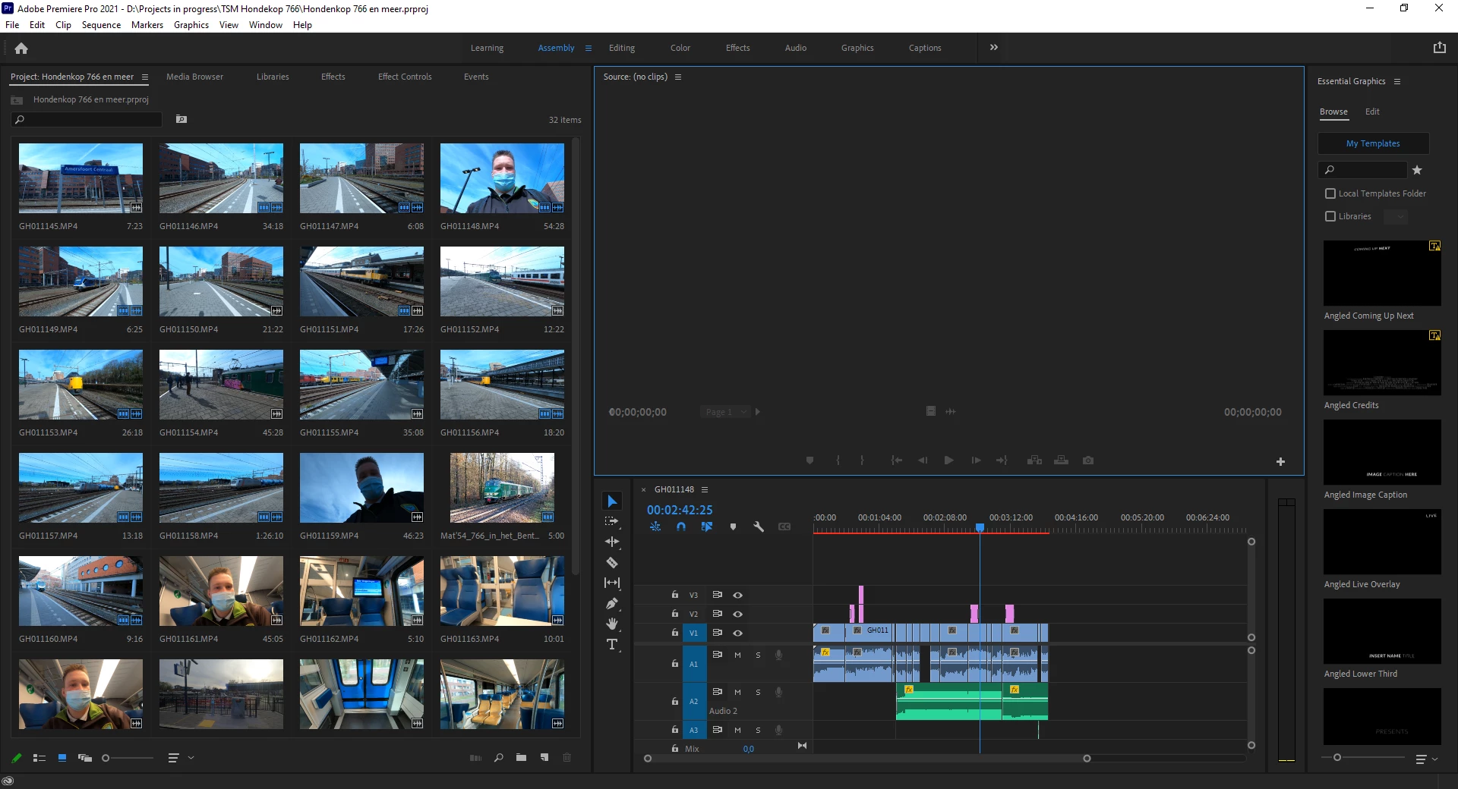Adjust Essential Graphics thumbnail size slider
This screenshot has height=789, width=1458.
1337,758
